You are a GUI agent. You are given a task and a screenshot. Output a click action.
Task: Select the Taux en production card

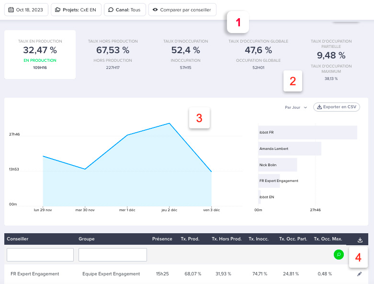pyautogui.click(x=40, y=55)
